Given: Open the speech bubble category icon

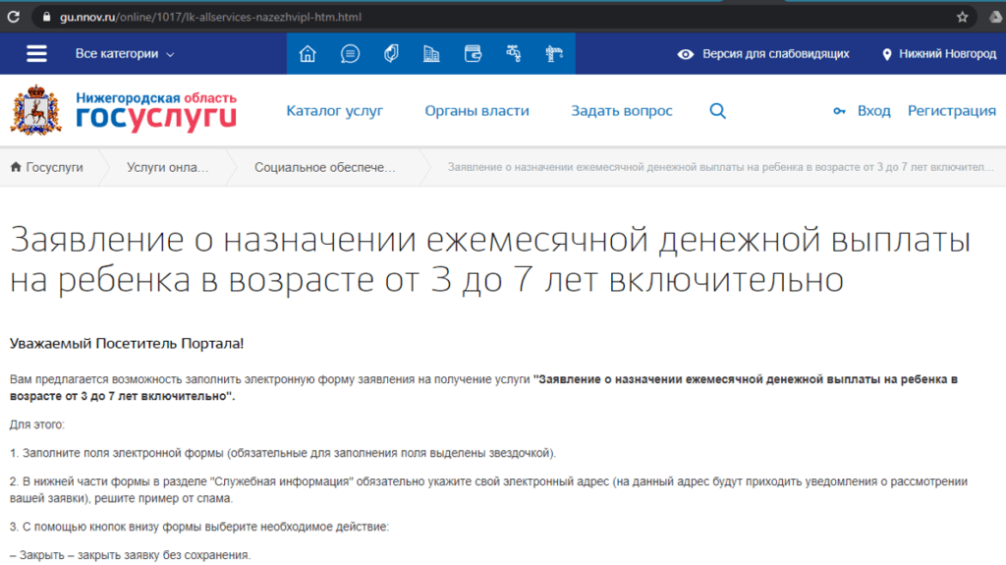Looking at the screenshot, I should tap(350, 54).
